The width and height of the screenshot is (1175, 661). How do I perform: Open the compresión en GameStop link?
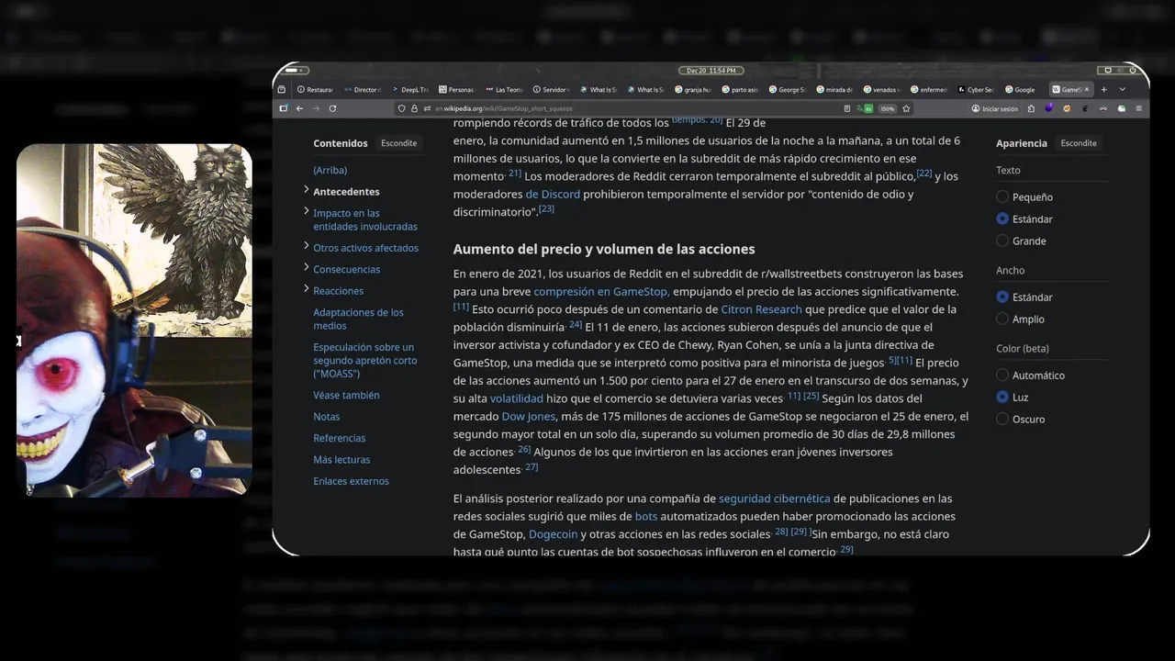601,292
